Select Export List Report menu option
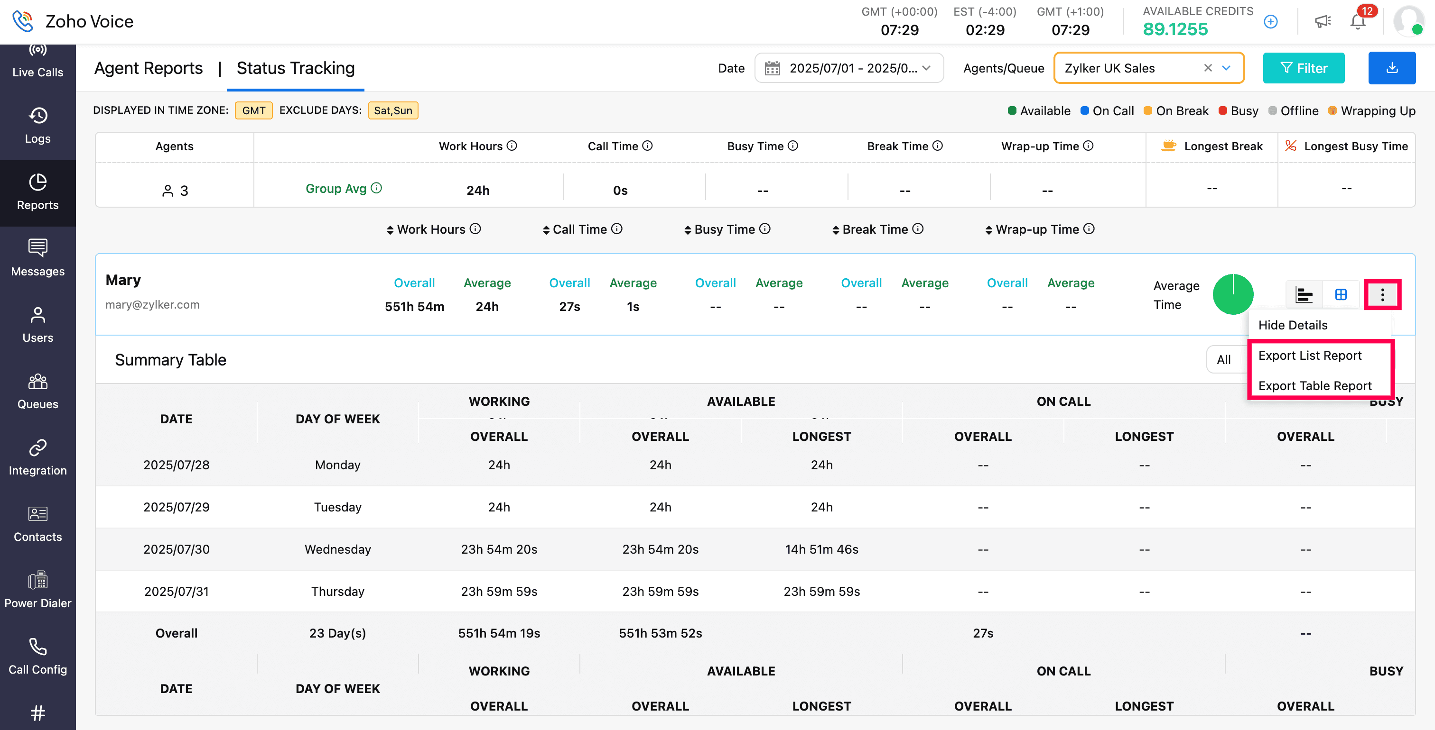1435x730 pixels. (x=1310, y=356)
